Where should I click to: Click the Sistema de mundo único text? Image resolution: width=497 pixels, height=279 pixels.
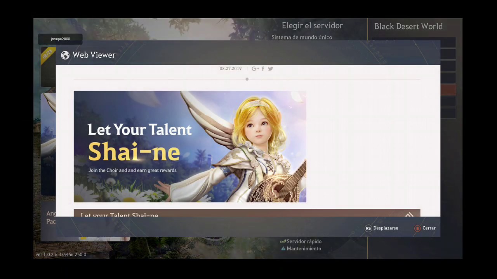click(302, 37)
